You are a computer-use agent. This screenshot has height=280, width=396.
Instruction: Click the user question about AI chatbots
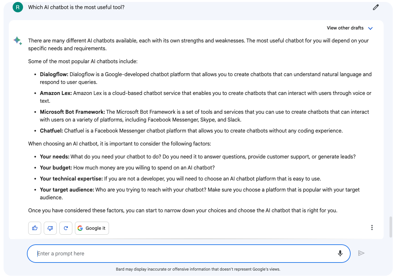point(76,7)
